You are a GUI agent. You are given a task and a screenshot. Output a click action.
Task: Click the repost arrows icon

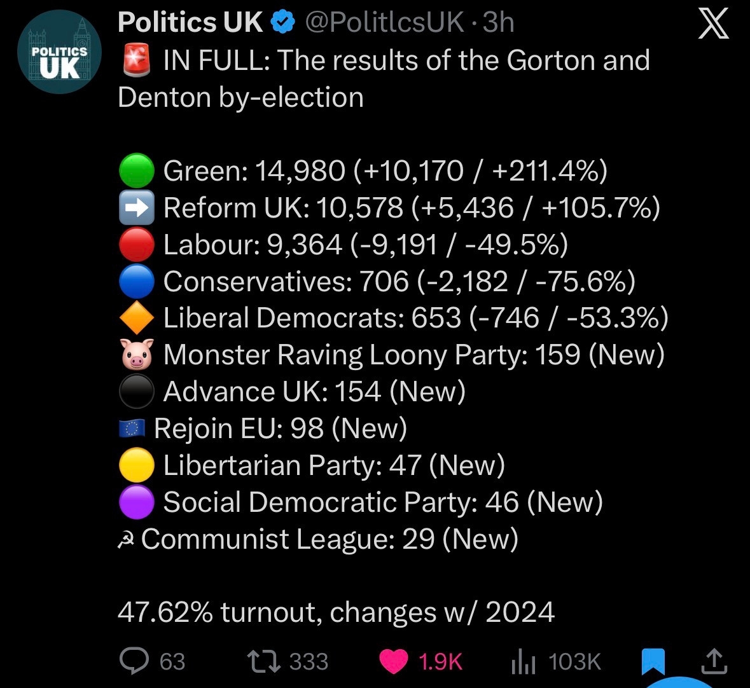pyautogui.click(x=263, y=661)
